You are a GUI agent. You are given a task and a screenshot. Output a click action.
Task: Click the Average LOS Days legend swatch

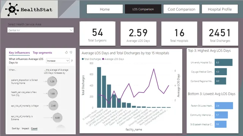103,59
